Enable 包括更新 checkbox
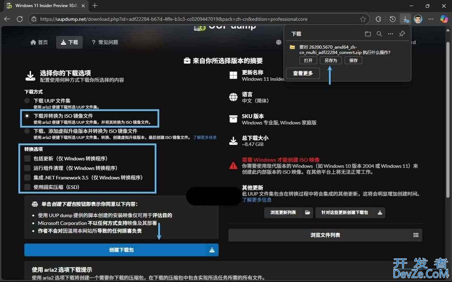The width and height of the screenshot is (452, 282). (27, 159)
